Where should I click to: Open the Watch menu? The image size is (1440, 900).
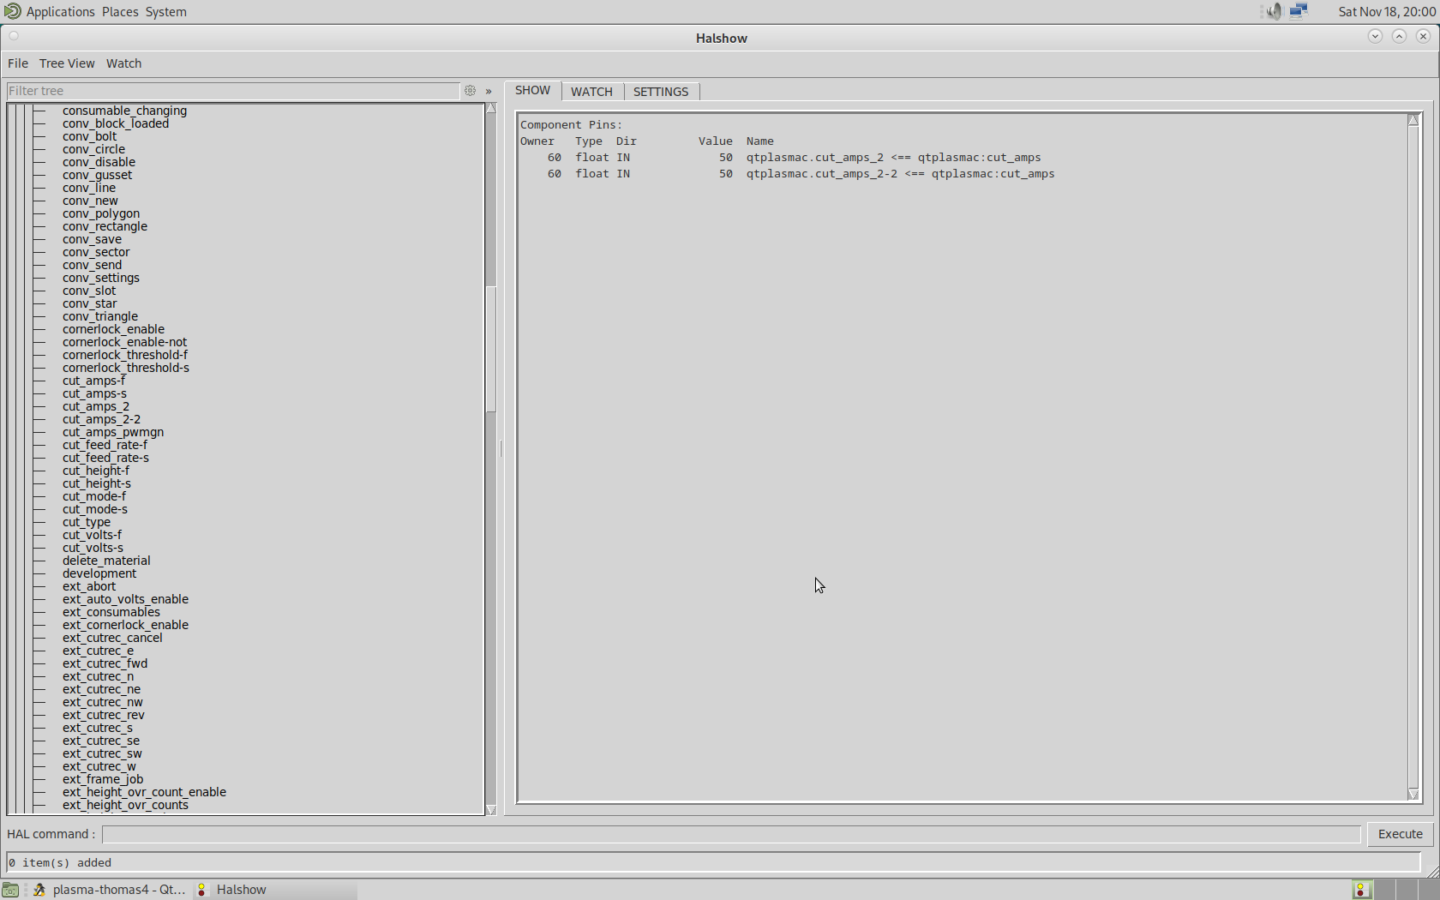point(123,63)
